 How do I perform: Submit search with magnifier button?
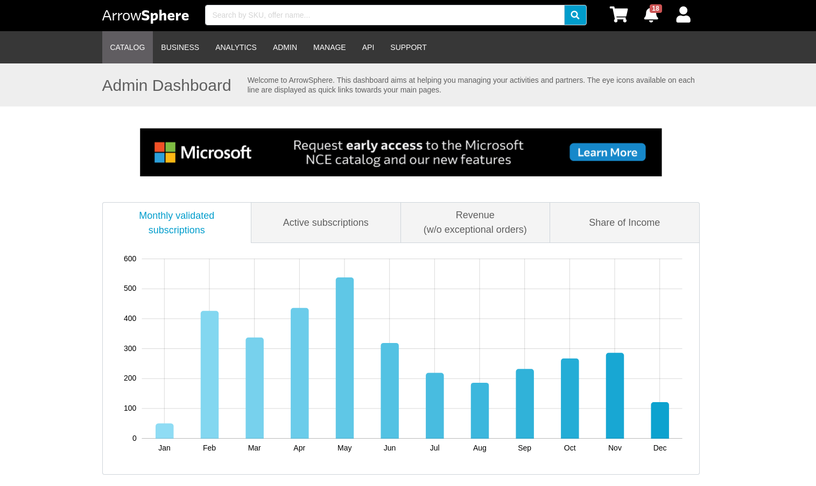pyautogui.click(x=575, y=15)
